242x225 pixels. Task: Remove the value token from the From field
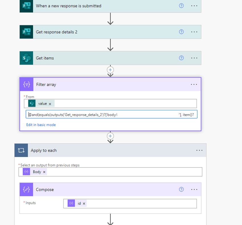click(x=50, y=103)
